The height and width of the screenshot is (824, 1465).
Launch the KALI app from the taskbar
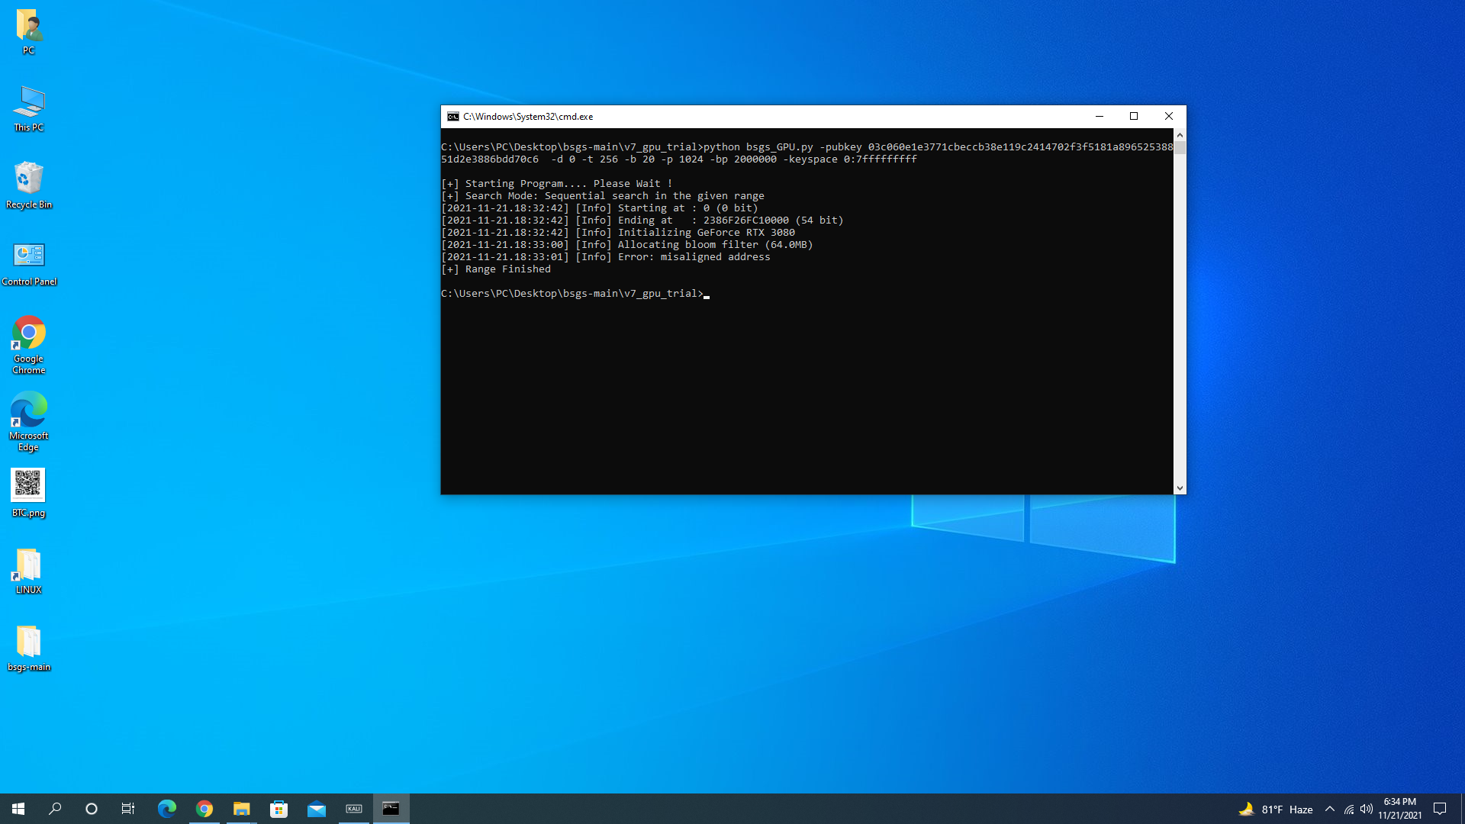(354, 808)
